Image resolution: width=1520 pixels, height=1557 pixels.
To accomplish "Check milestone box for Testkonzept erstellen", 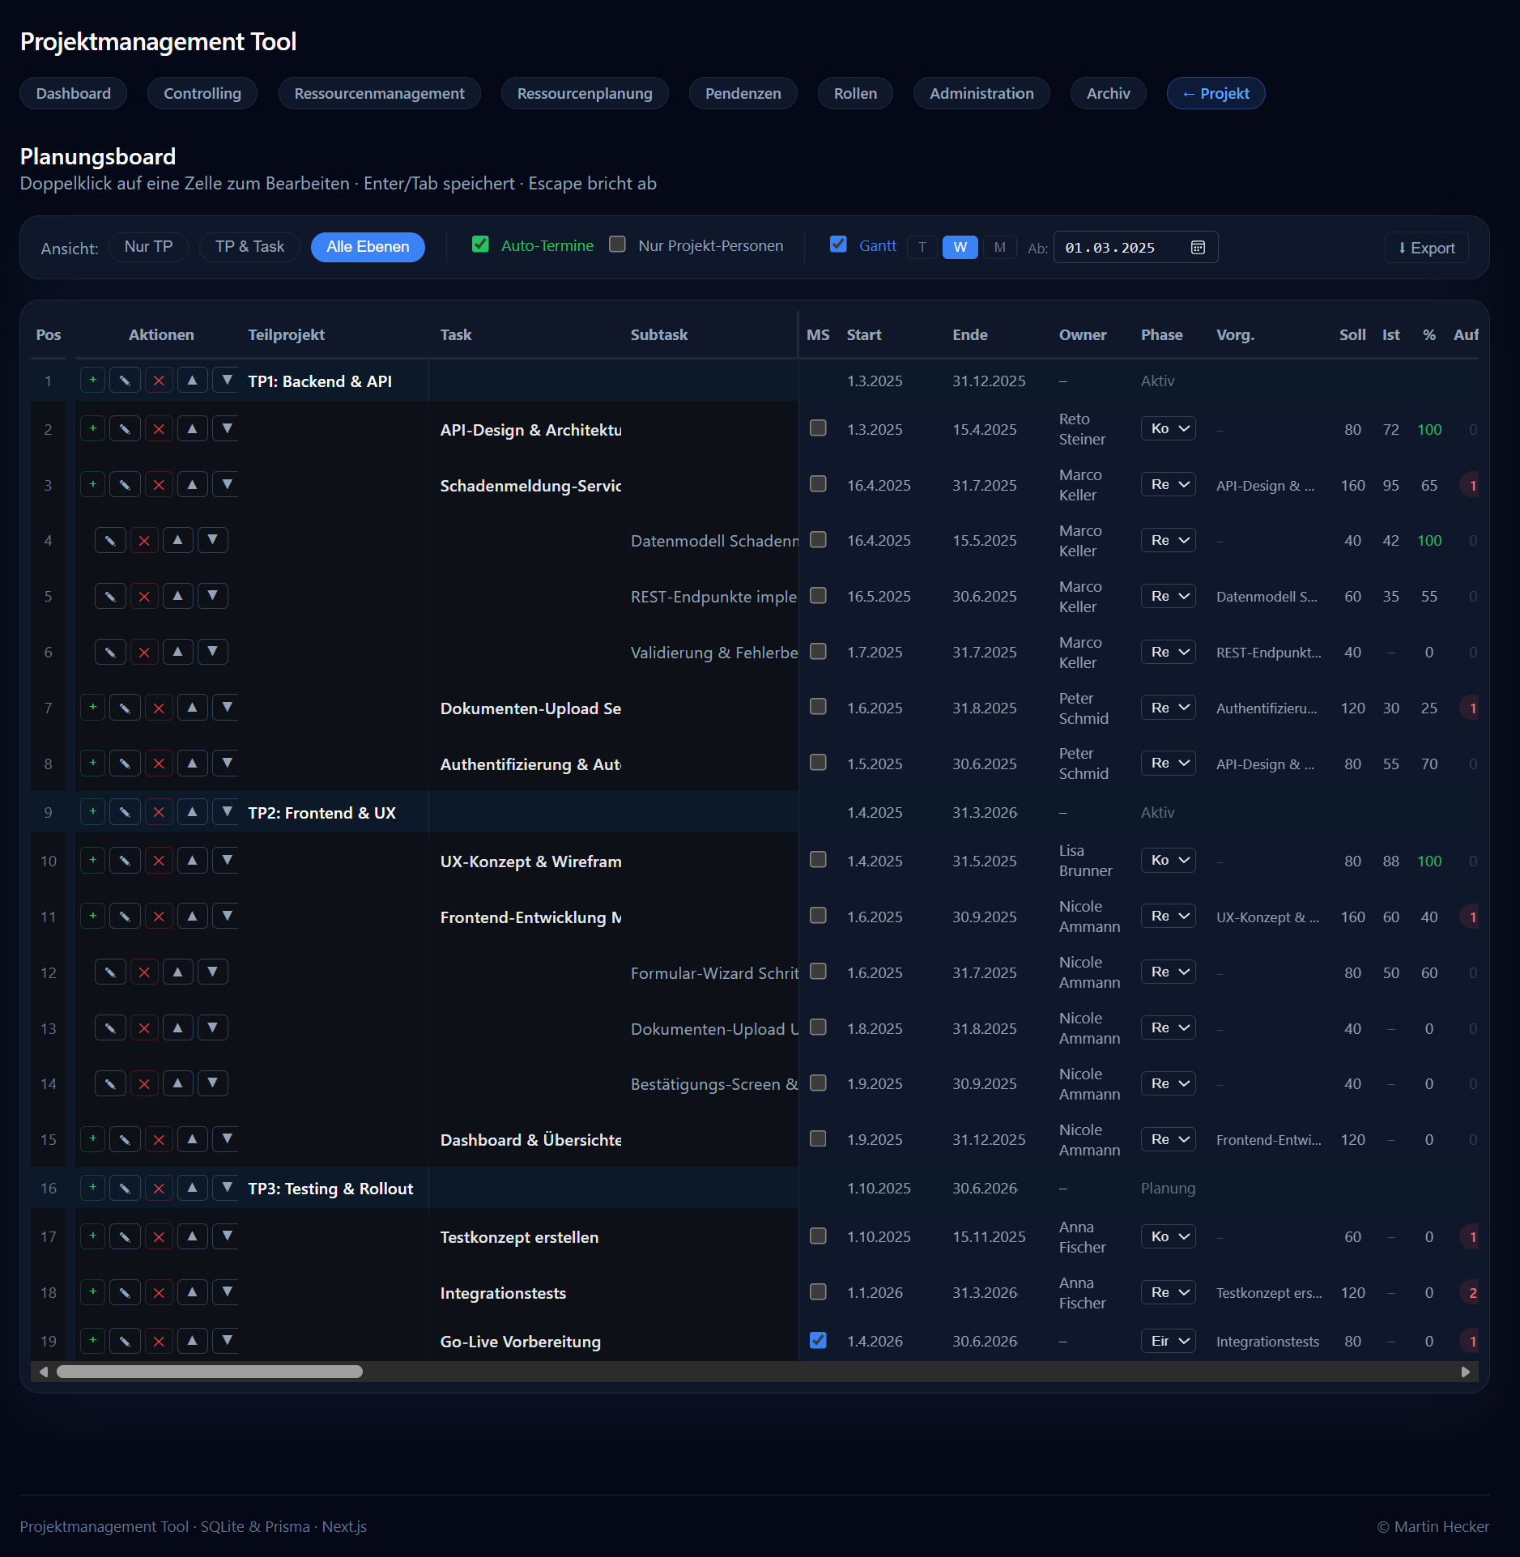I will (818, 1236).
